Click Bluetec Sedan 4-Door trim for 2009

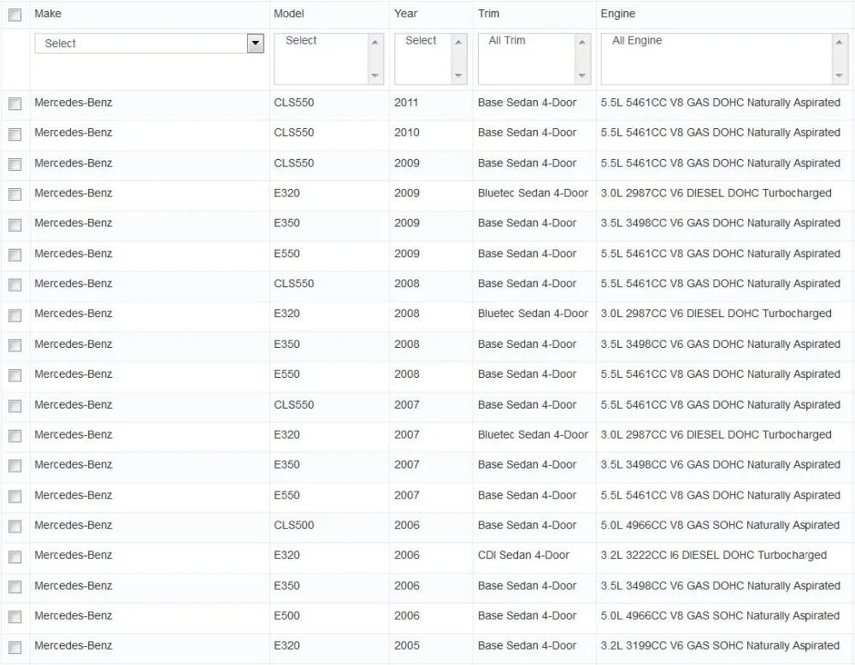tap(533, 193)
